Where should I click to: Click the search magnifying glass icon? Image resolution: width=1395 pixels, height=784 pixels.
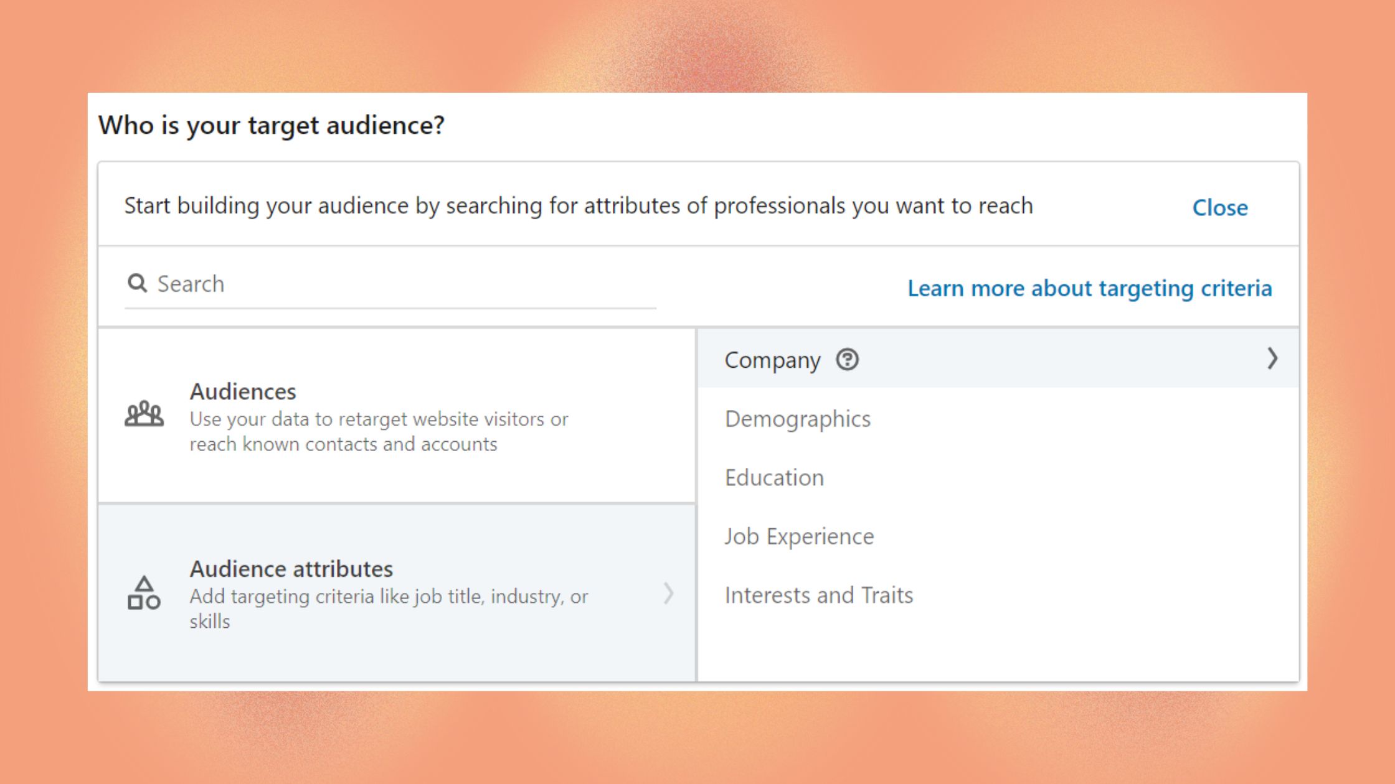[x=136, y=283]
